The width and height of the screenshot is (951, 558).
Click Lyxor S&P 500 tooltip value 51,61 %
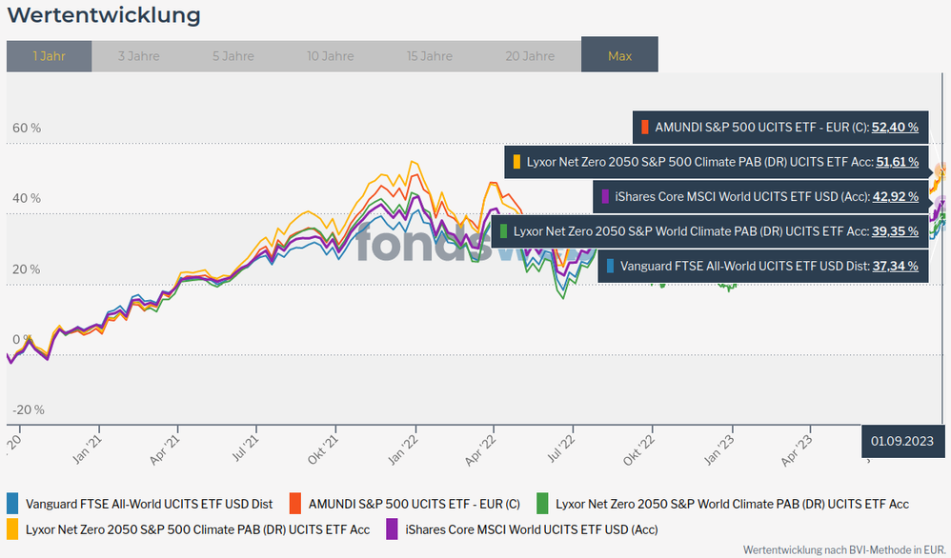[897, 162]
